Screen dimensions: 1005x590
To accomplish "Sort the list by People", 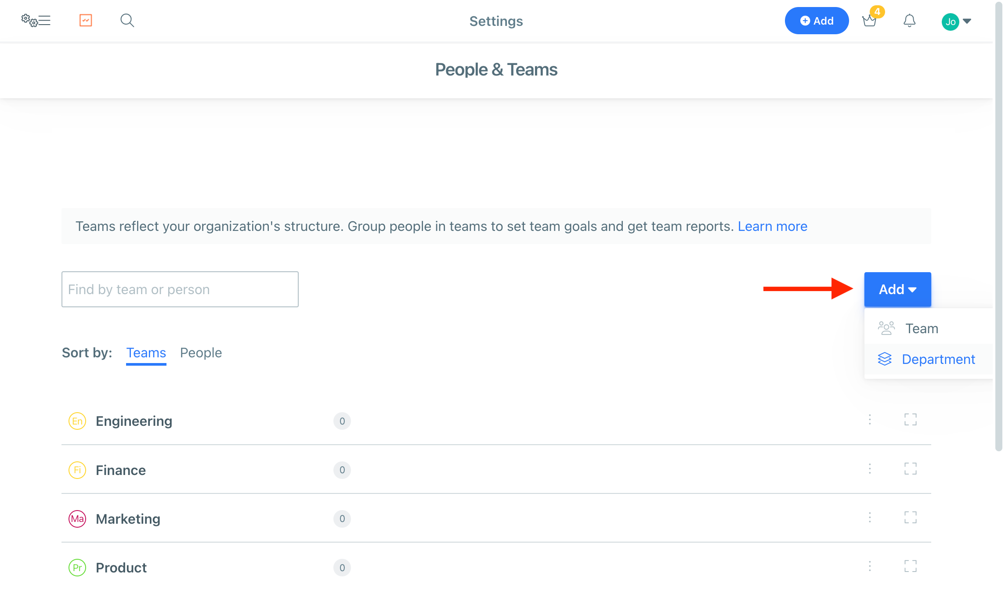I will tap(201, 353).
